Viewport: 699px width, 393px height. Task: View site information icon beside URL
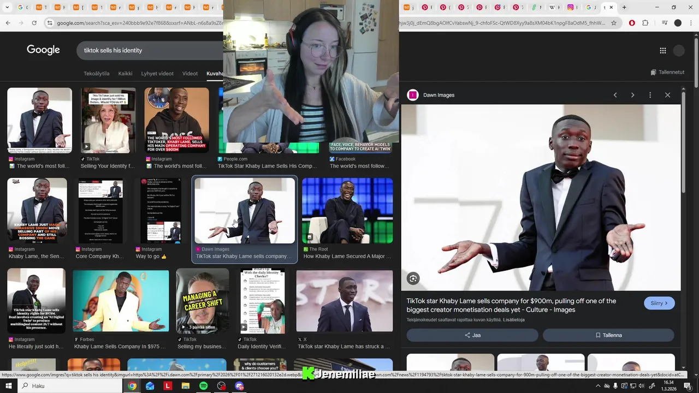pyautogui.click(x=50, y=23)
